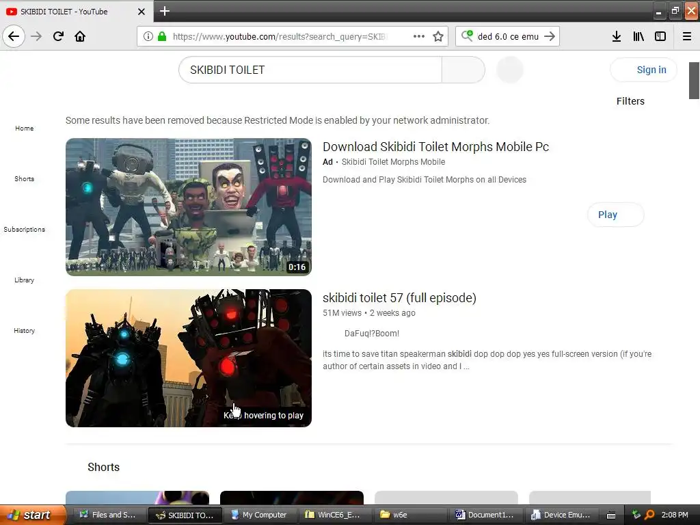Image resolution: width=700 pixels, height=525 pixels.
Task: Click the green padlock security icon
Action: (x=162, y=36)
